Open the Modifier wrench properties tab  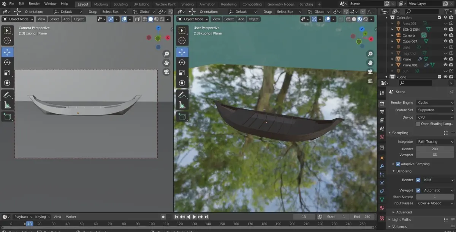(x=382, y=166)
